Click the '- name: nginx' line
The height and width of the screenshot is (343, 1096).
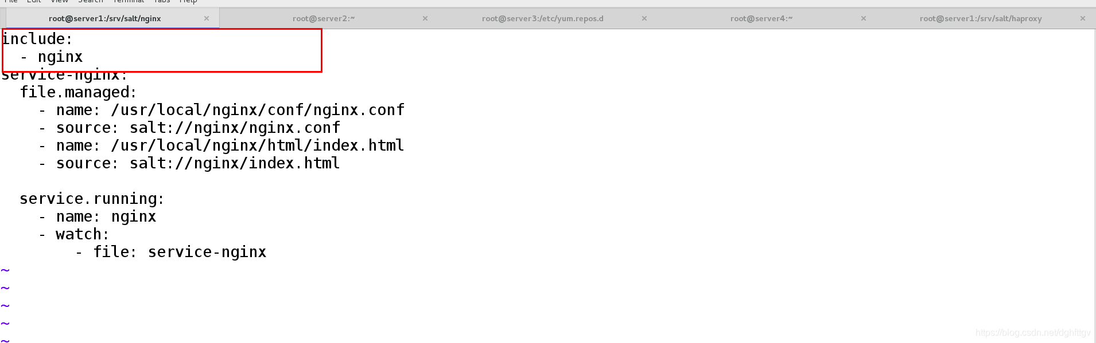coord(97,216)
